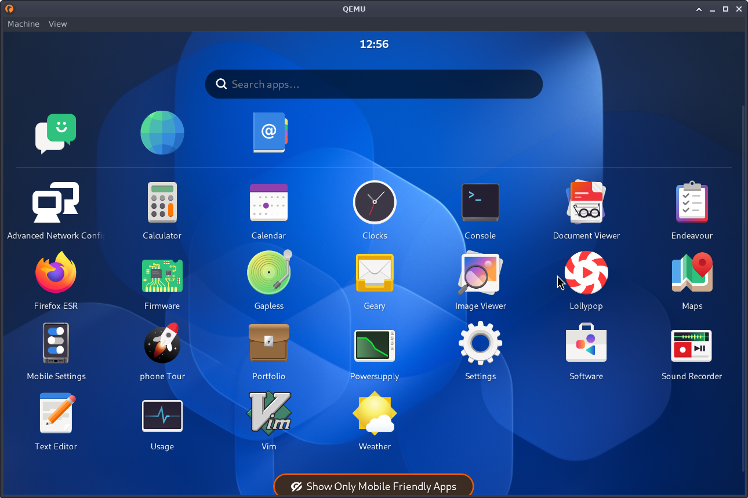Open the Contacts address book in favorites
The height and width of the screenshot is (498, 748).
coord(269,133)
